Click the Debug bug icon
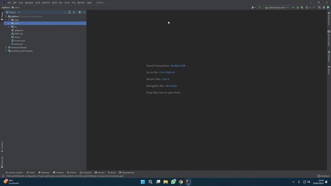 coord(298,7)
